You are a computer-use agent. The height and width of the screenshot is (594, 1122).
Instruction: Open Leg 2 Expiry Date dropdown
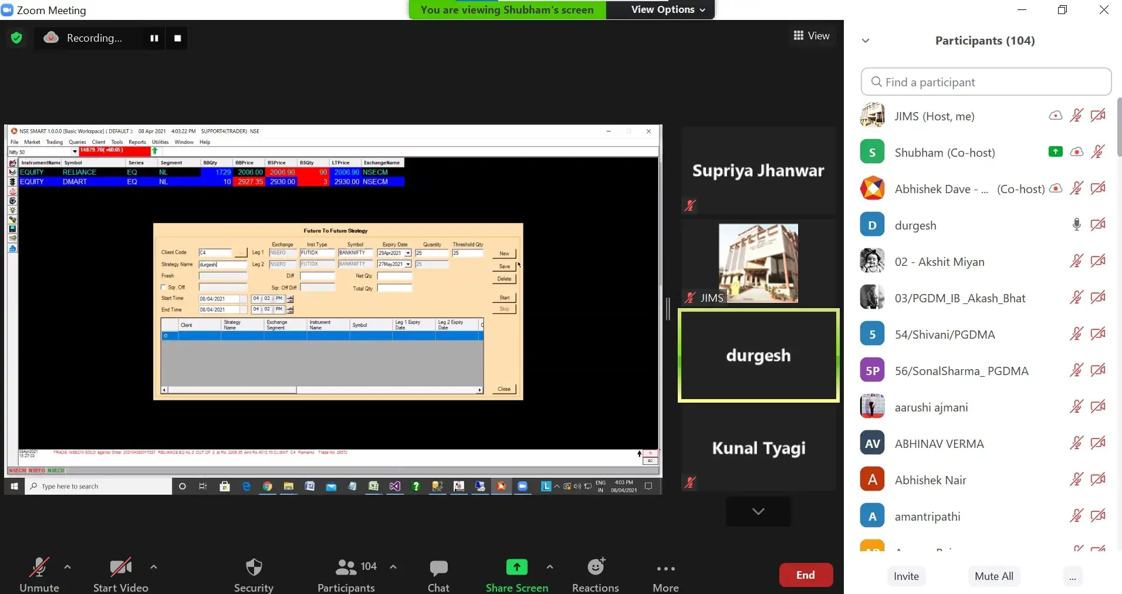(408, 264)
